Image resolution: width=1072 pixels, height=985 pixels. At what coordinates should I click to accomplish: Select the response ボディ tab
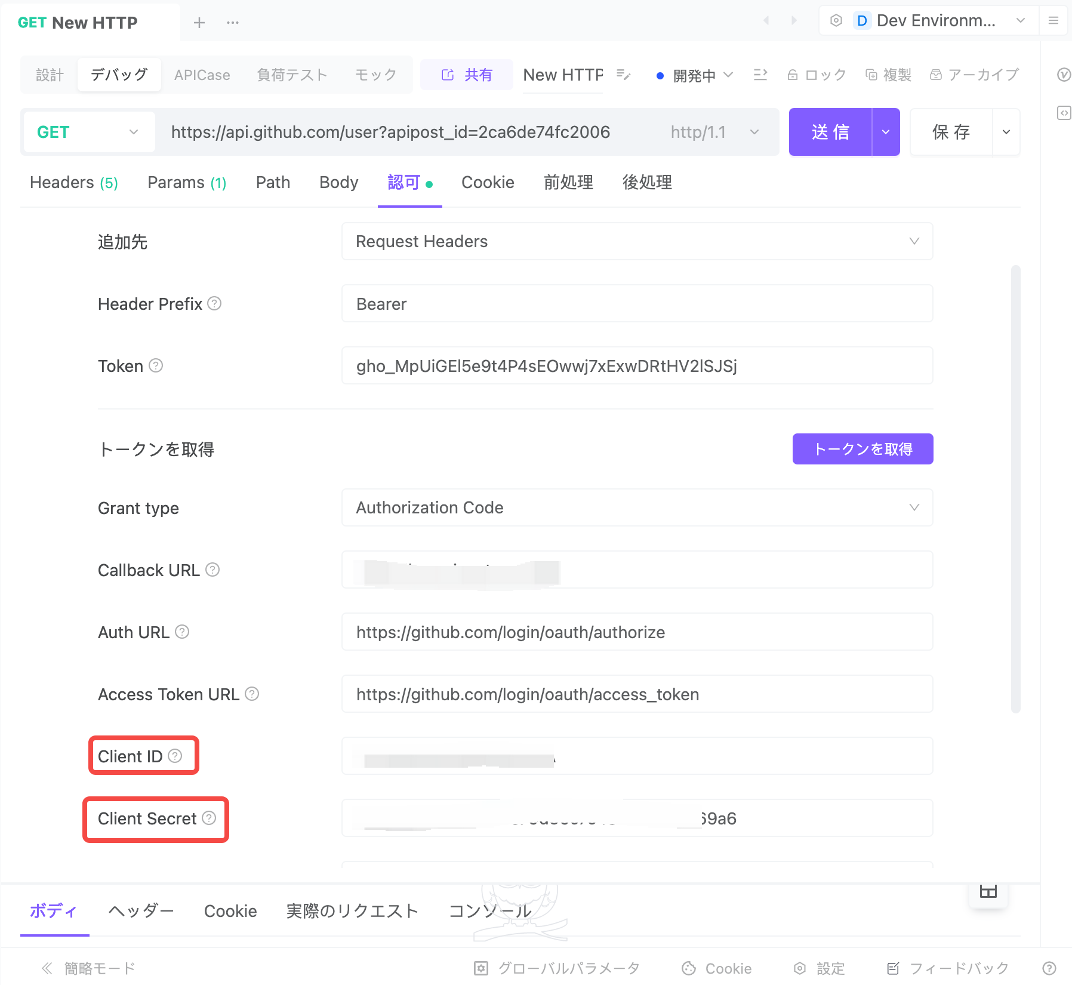coord(54,910)
